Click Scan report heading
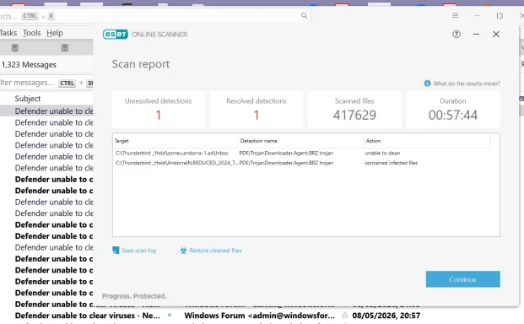Image resolution: width=524 pixels, height=324 pixels. pos(141,64)
